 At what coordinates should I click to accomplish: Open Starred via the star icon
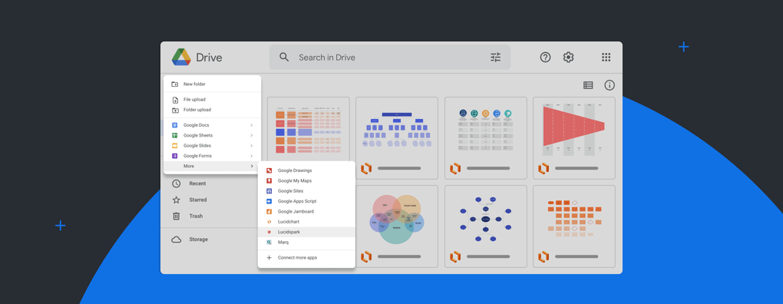pos(177,200)
